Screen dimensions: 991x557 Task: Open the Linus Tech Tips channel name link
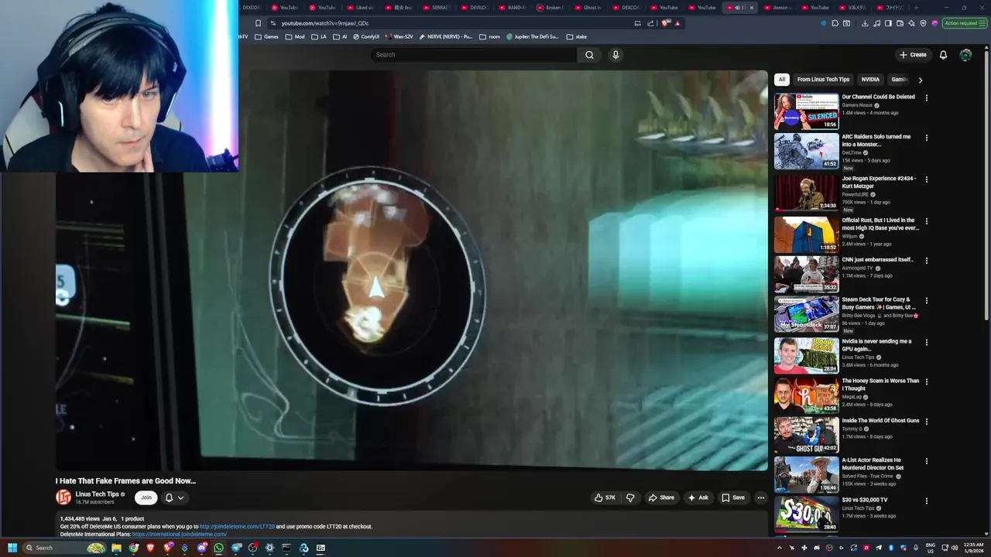tap(97, 494)
